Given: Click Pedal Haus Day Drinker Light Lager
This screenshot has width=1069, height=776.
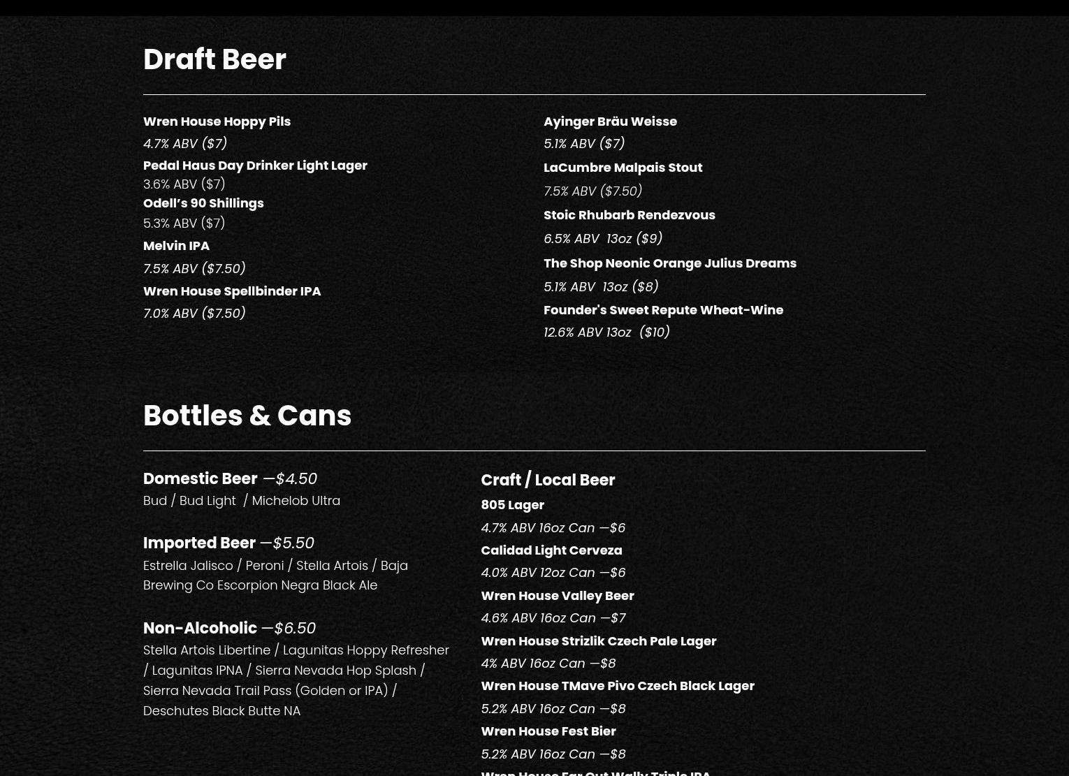Looking at the screenshot, I should tap(255, 166).
